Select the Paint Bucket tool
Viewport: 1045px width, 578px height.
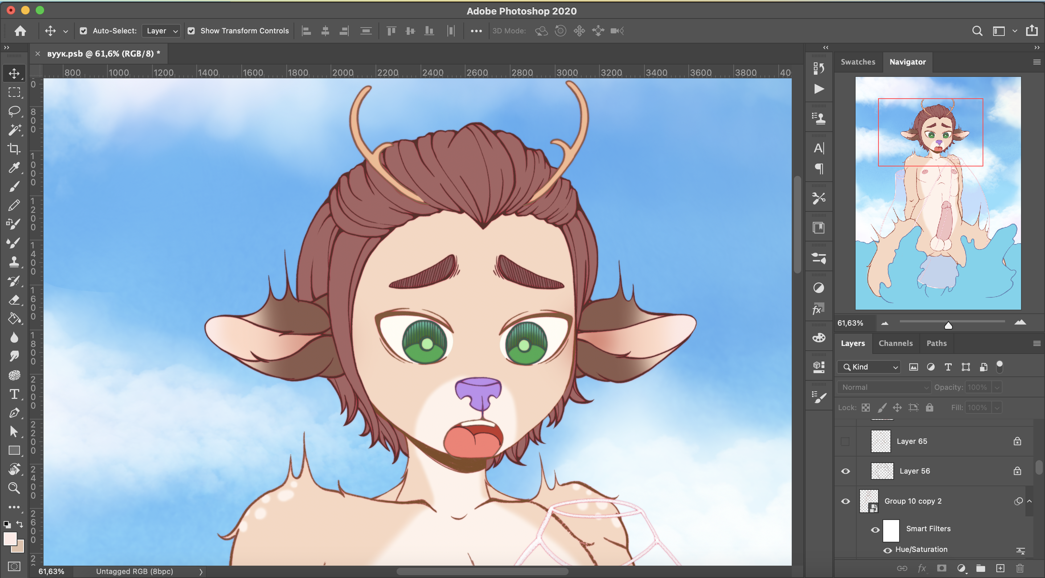[14, 319]
